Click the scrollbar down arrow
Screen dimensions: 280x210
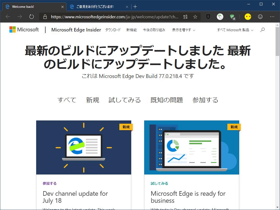[277, 208]
